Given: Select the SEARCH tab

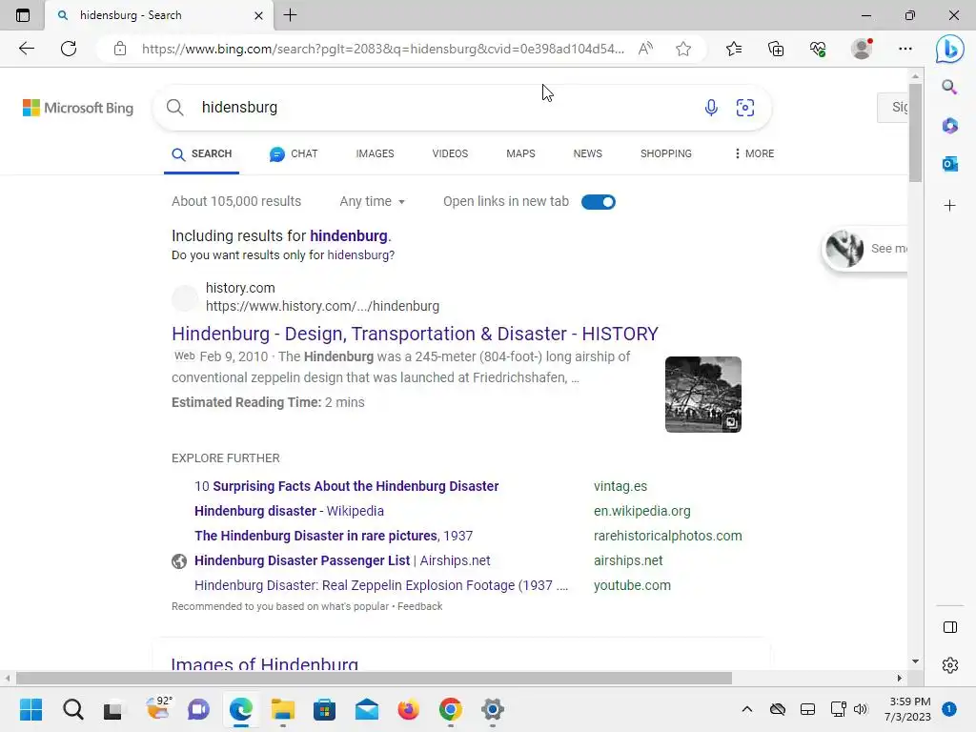Looking at the screenshot, I should [x=202, y=153].
